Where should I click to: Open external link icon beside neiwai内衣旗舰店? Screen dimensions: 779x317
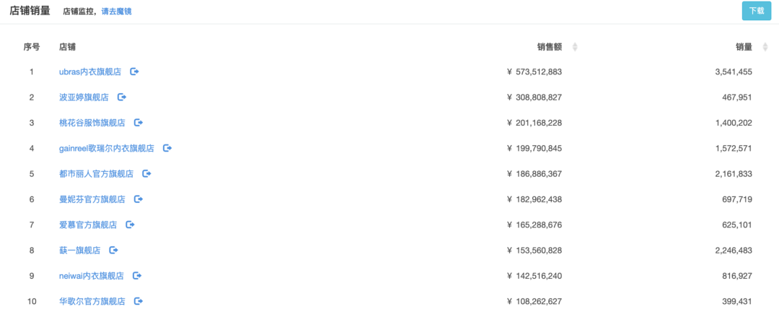(x=137, y=276)
